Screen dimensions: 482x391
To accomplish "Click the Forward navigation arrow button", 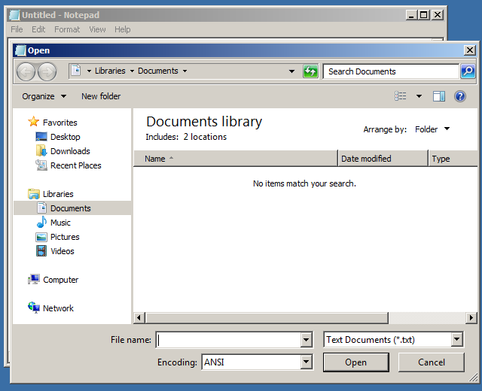I will click(x=47, y=72).
